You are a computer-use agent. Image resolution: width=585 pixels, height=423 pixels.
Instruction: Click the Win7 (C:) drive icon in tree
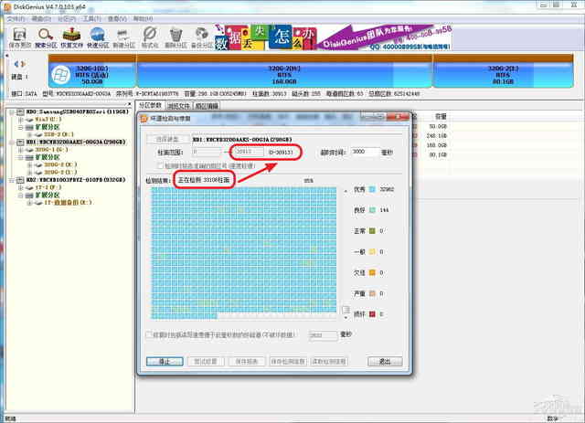29,120
